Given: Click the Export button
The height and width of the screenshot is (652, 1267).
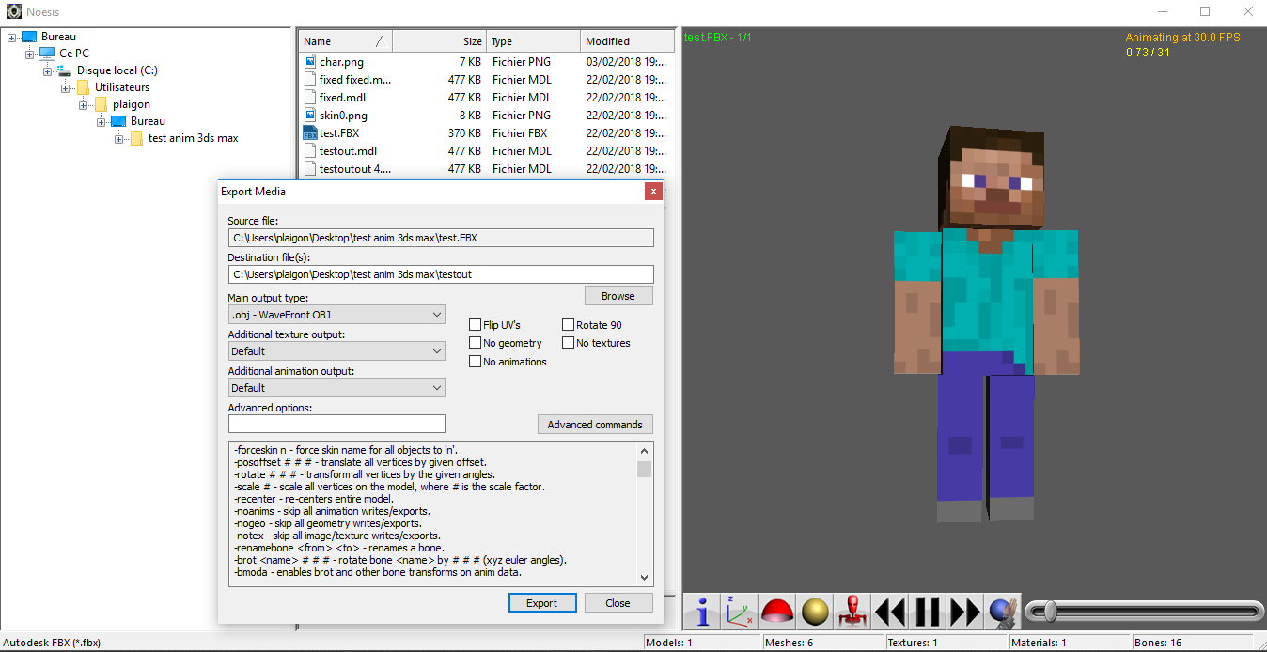Looking at the screenshot, I should pyautogui.click(x=541, y=603).
